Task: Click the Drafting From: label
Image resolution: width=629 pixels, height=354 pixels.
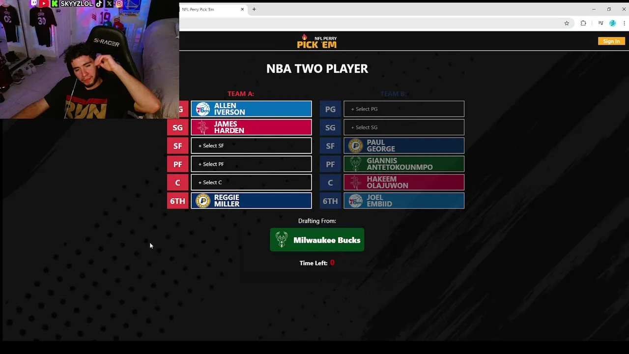Action: [317, 221]
